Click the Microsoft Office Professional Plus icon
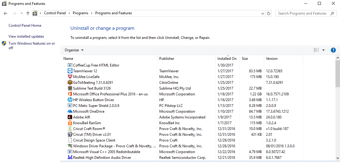 pyautogui.click(x=70, y=94)
